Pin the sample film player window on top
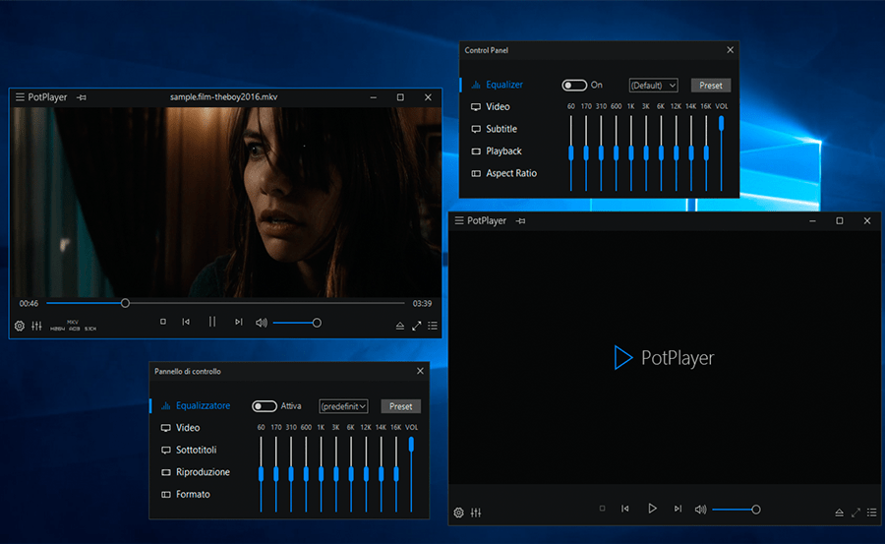The height and width of the screenshot is (544, 885). (x=82, y=97)
